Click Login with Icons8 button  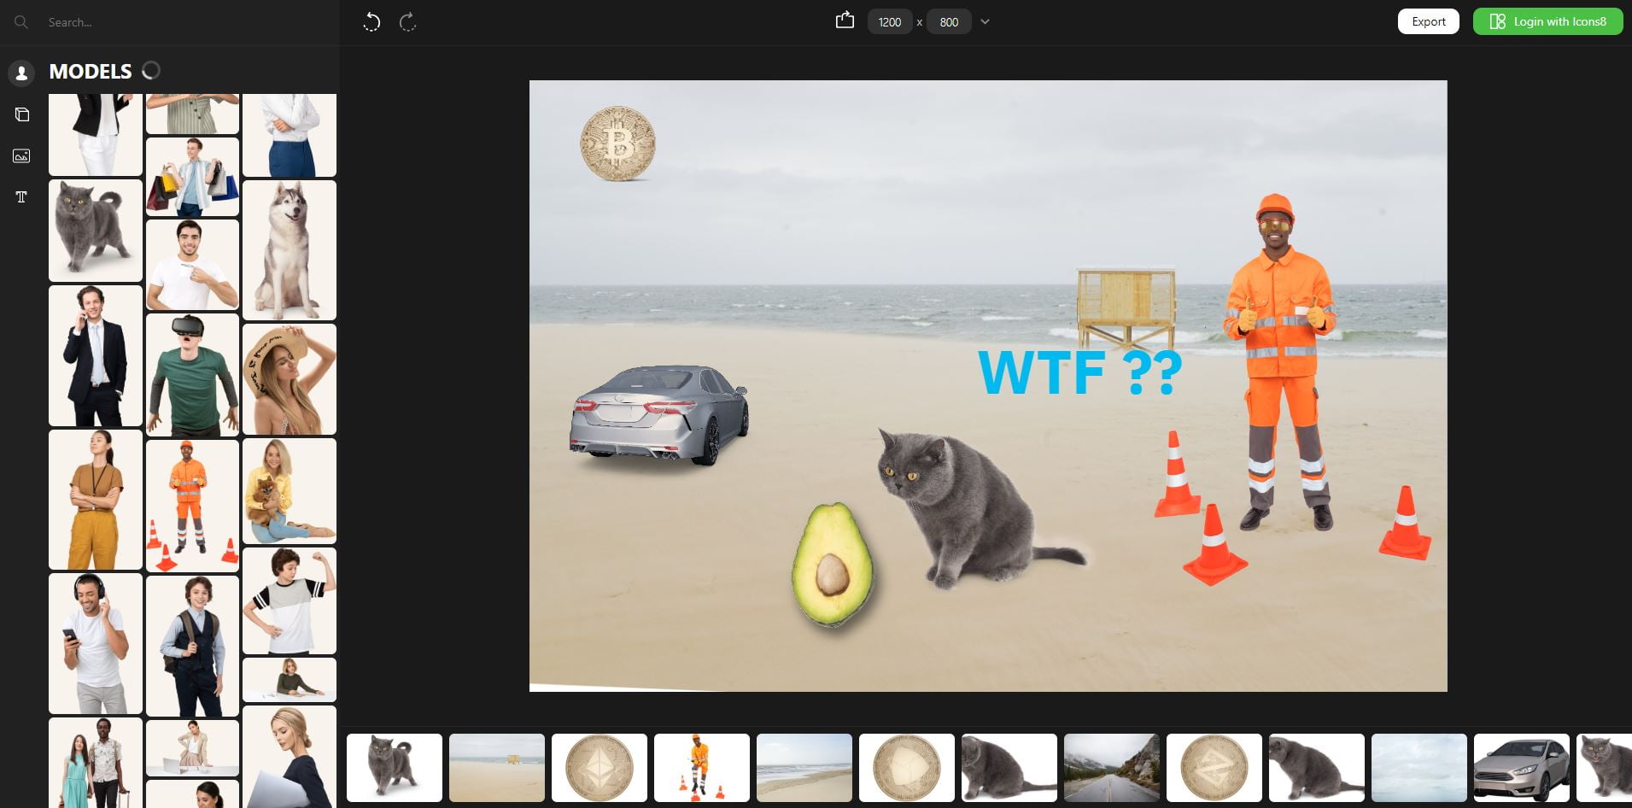coord(1548,21)
